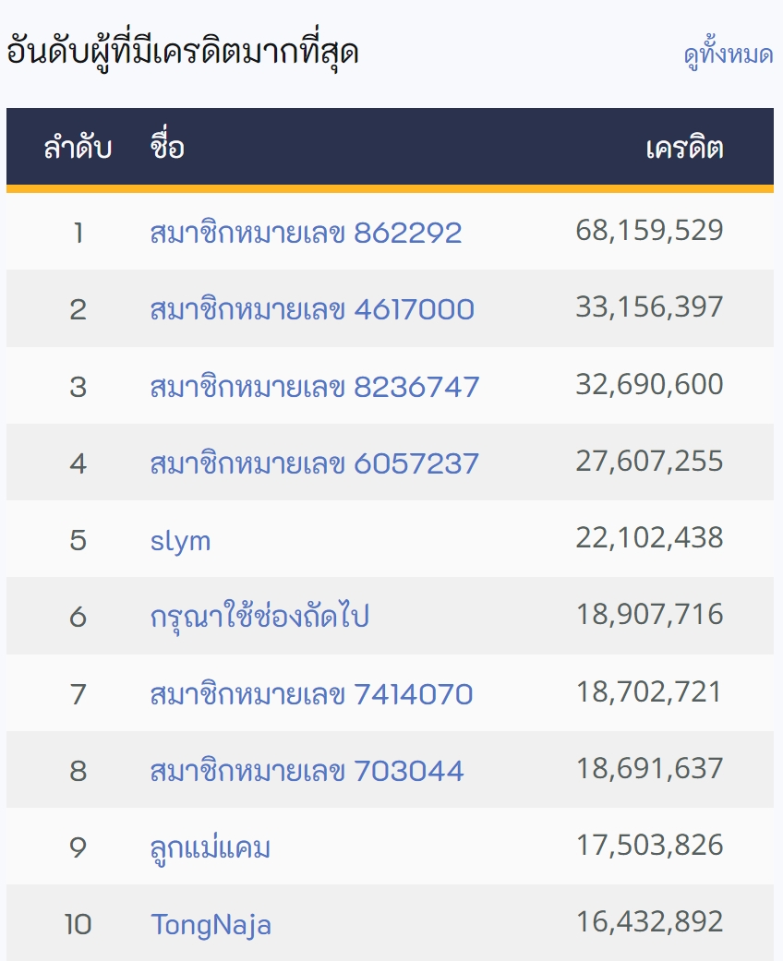Select สมาชิกหมายเลข 703044 link
Image resolution: width=783 pixels, height=961 pixels.
[307, 770]
